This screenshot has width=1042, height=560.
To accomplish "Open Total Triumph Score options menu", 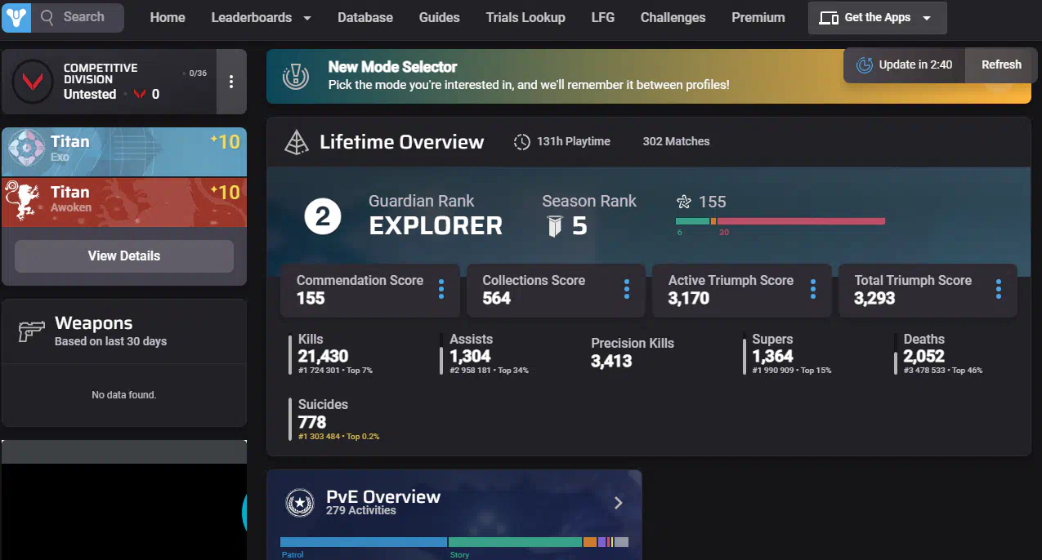I will pyautogui.click(x=999, y=289).
